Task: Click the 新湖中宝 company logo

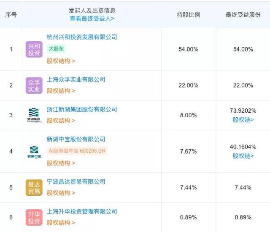Action: [34, 151]
